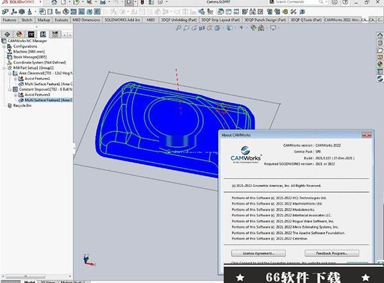
Task: Click the SOLIDWORKS logo menu arrow
Action: pos(40,2)
